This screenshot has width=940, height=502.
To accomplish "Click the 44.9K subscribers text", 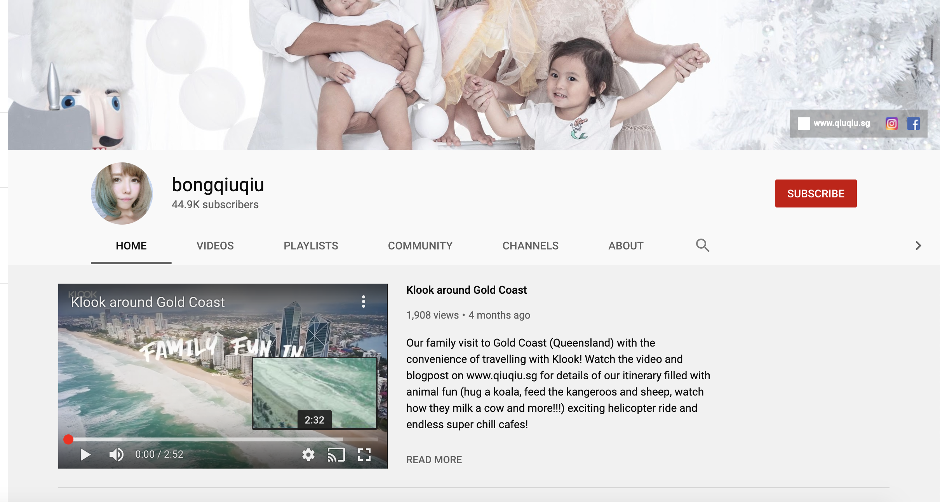I will coord(215,204).
